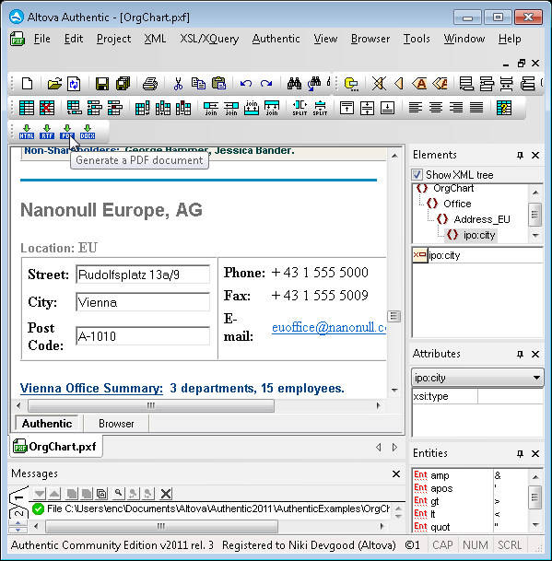The image size is (552, 561).
Task: Pin the Elements panel
Action: point(520,156)
